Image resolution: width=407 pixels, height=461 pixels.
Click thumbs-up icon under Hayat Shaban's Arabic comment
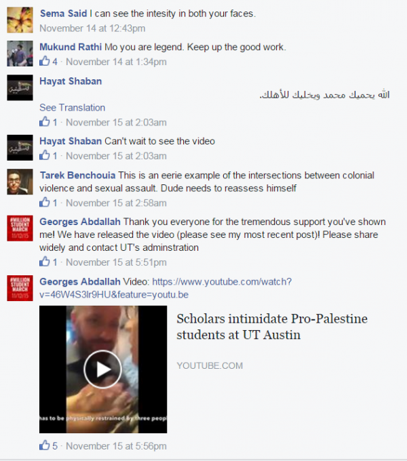45,122
